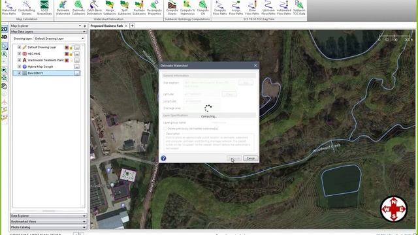Click the zoom extents sidebar tool
Screen dimensions: 418x235
pos(5,78)
